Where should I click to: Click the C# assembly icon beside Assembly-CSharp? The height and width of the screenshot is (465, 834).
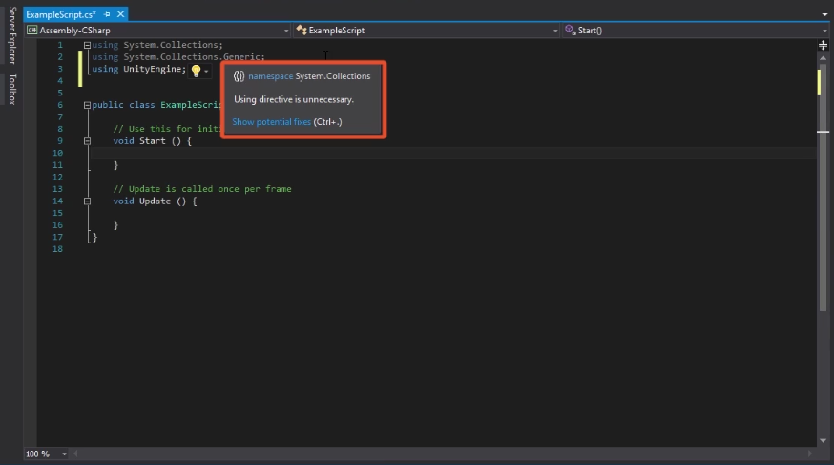coord(31,31)
